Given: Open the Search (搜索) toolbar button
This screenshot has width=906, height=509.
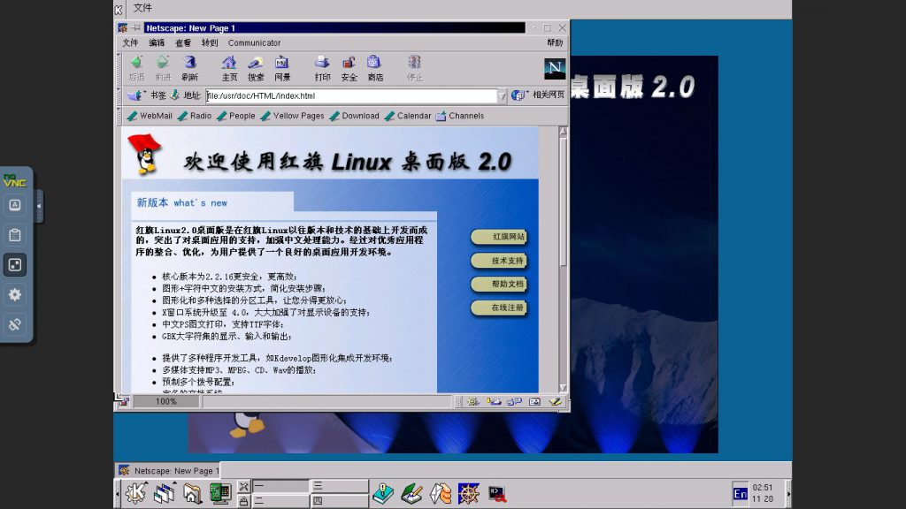Looking at the screenshot, I should tap(256, 68).
